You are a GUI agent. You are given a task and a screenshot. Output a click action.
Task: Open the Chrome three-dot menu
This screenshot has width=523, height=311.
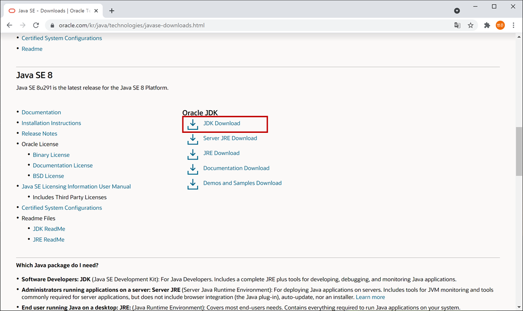pos(513,25)
